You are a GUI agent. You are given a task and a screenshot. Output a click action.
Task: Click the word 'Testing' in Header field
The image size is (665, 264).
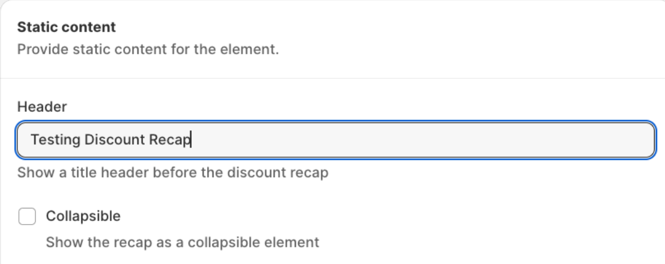tap(55, 139)
